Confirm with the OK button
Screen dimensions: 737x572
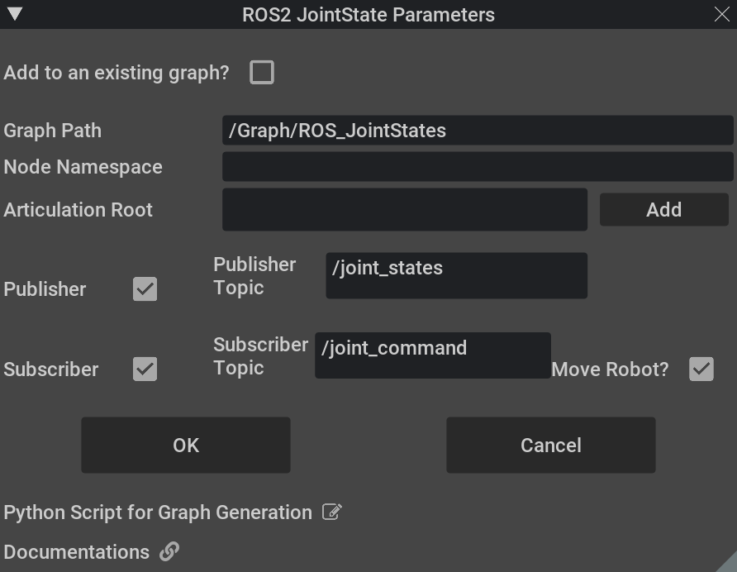(186, 445)
